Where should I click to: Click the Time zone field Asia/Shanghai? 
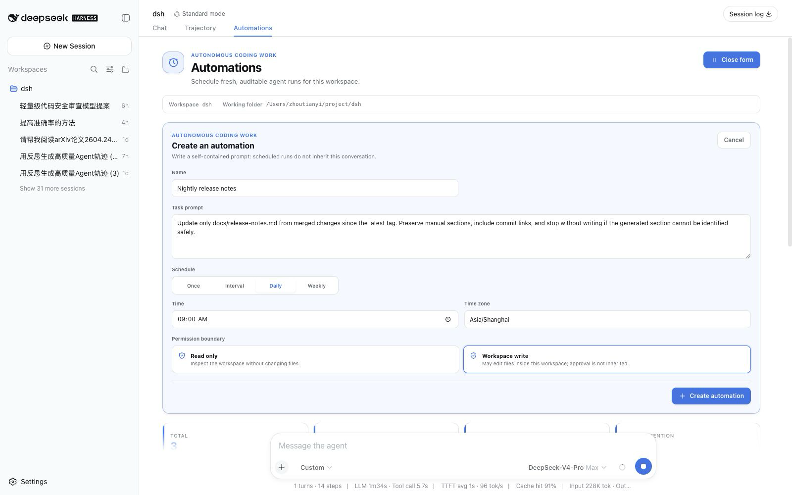tap(607, 319)
